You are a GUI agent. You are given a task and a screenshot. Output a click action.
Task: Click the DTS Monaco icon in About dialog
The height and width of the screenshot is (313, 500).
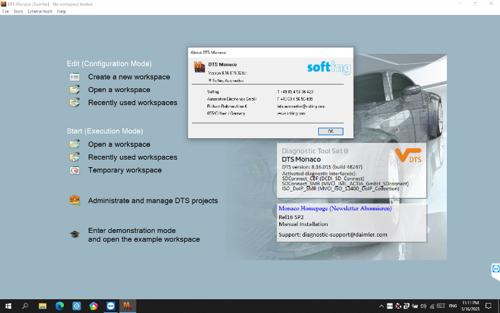199,67
